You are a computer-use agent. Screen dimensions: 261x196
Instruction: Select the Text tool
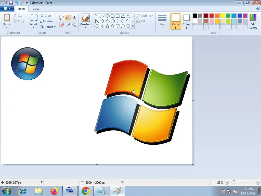click(74, 18)
